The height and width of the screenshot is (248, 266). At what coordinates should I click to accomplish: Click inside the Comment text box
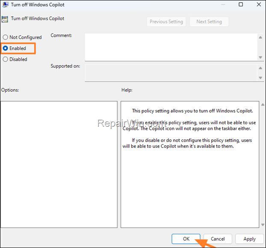coord(171,47)
